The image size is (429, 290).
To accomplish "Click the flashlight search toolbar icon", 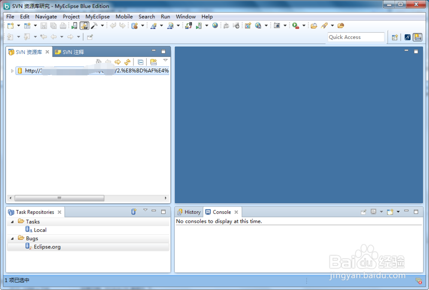I will click(x=324, y=26).
